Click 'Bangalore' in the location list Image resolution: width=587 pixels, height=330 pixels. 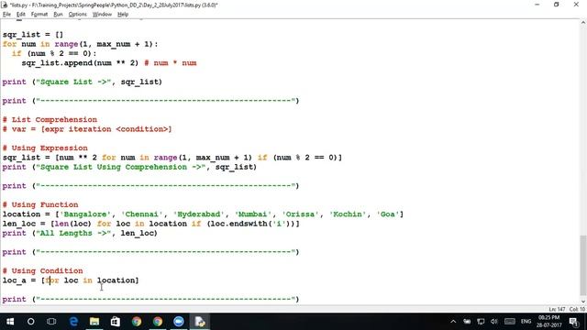click(x=85, y=214)
